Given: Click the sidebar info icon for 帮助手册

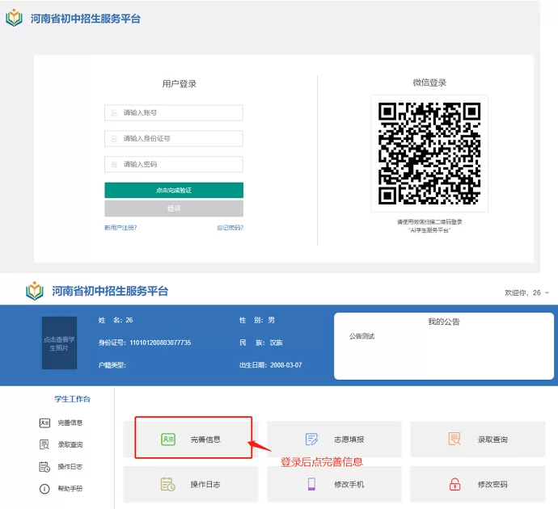Looking at the screenshot, I should click(x=44, y=489).
